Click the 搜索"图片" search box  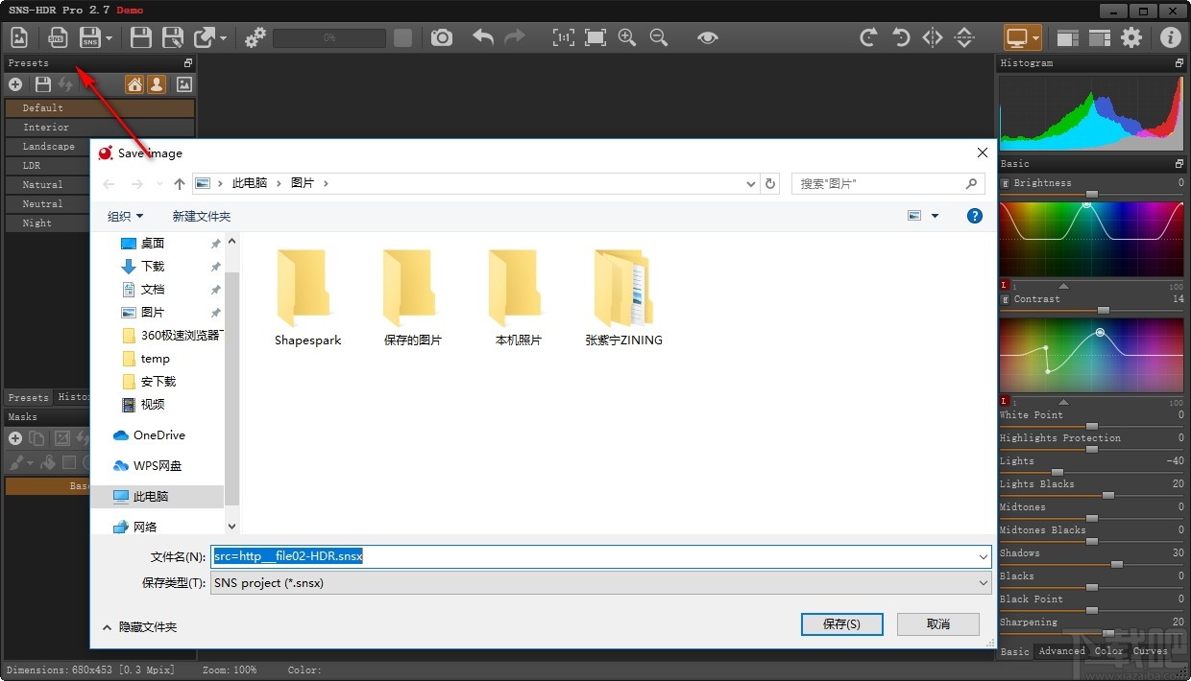[887, 183]
